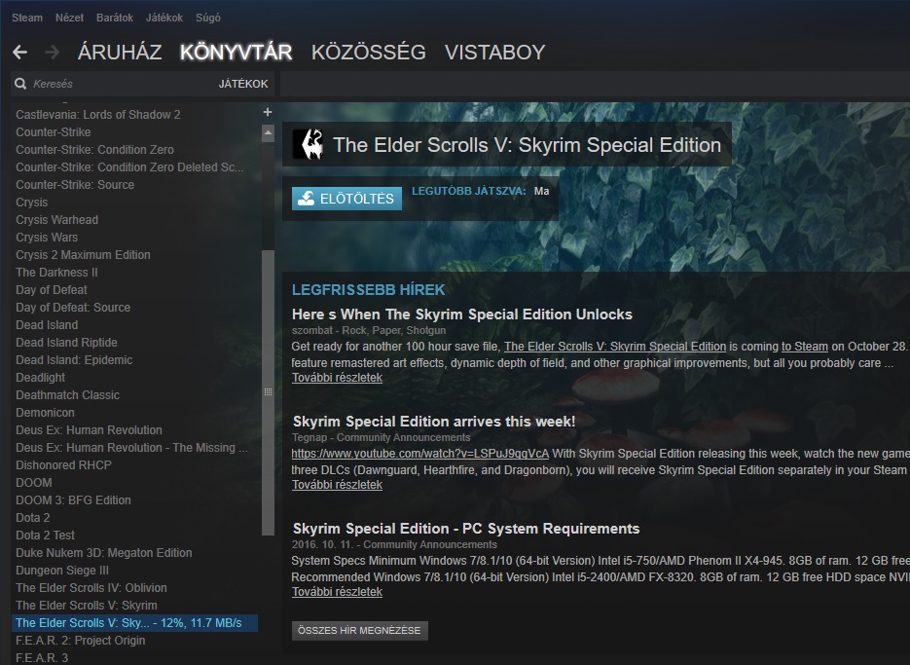Click the plus icon above the game list

268,112
